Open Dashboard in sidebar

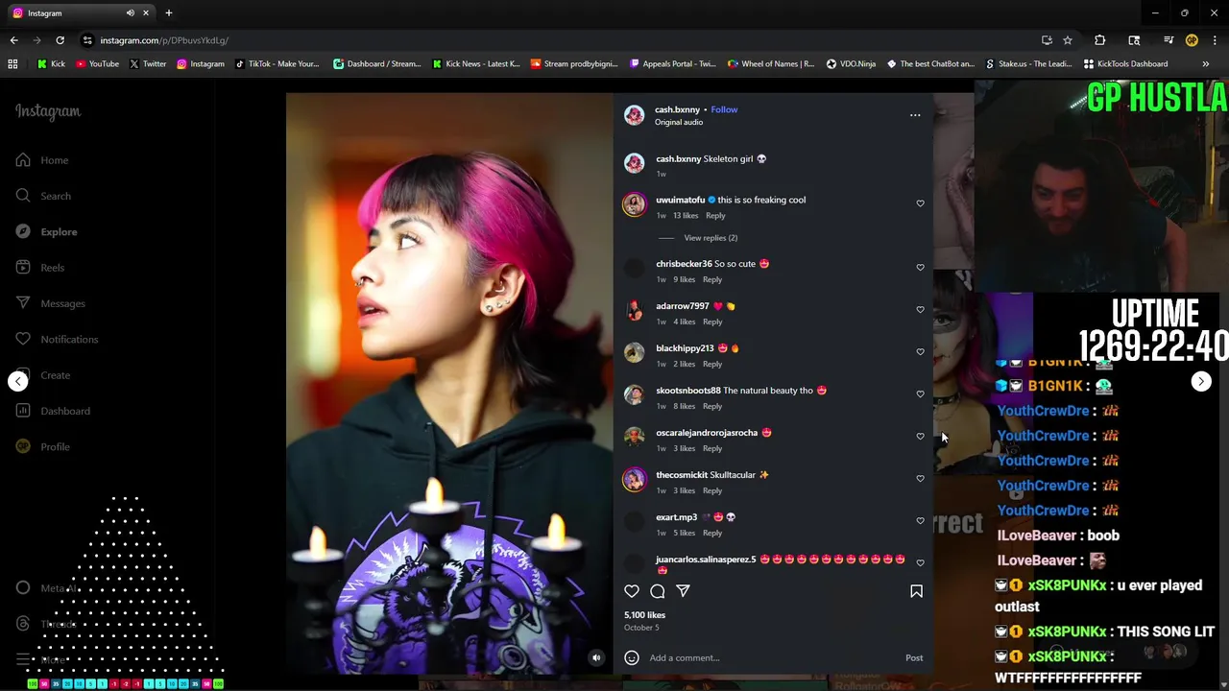52,411
